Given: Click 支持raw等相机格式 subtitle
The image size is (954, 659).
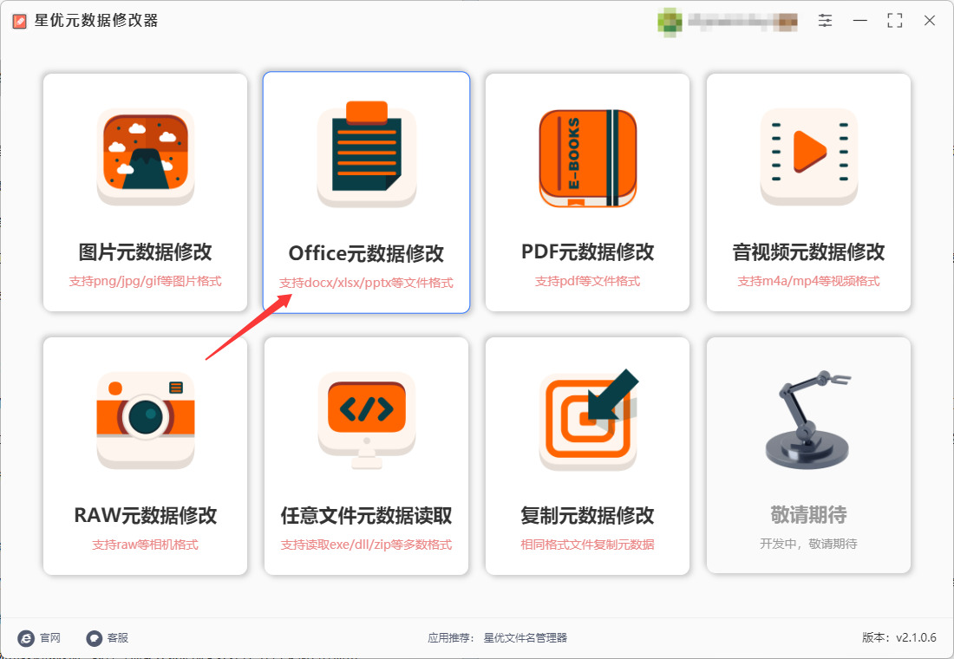Looking at the screenshot, I should [x=146, y=545].
